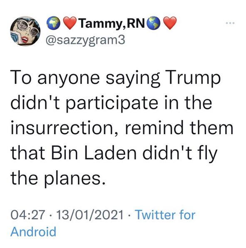Screen dimensions: 246x248
Task: Click the word Trump in the tweet
Action: pyautogui.click(x=193, y=79)
